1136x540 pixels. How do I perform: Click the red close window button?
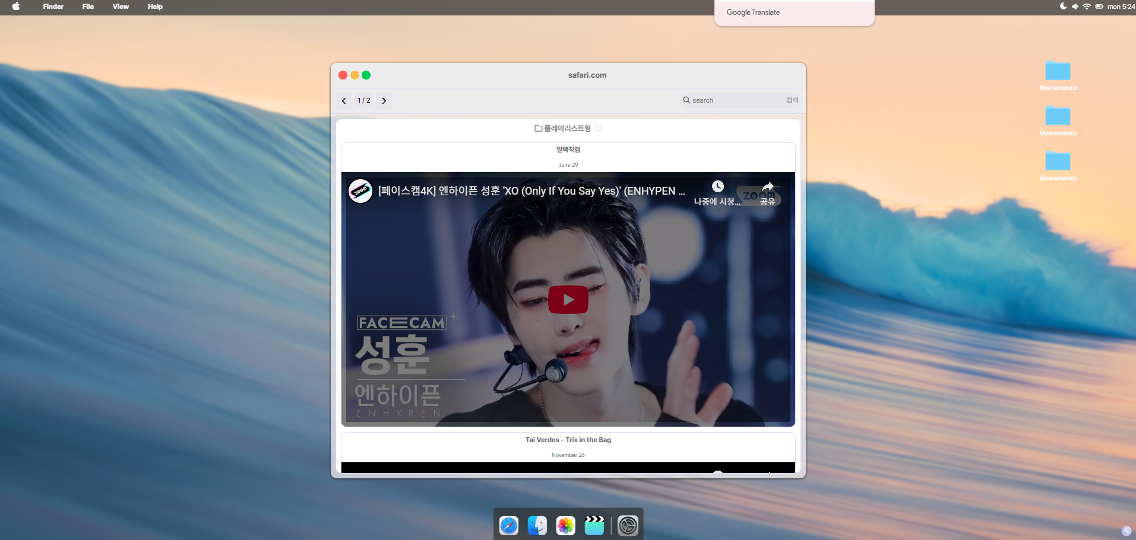(x=343, y=75)
